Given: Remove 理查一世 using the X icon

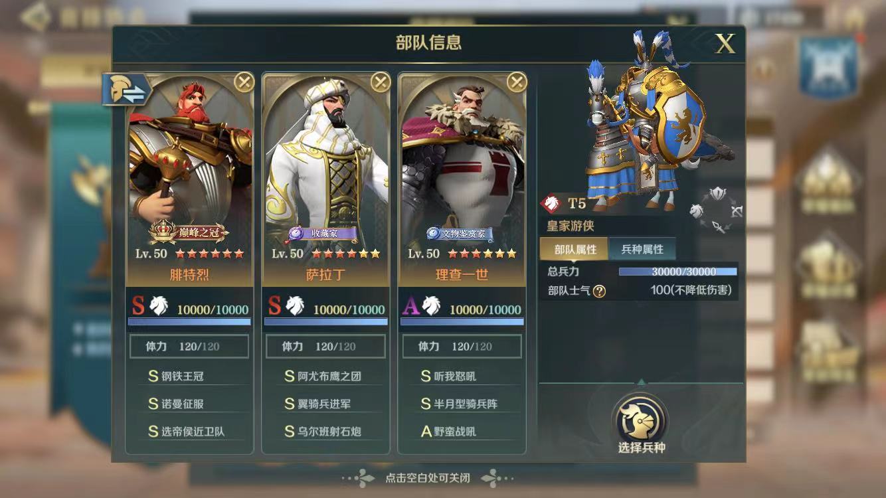Looking at the screenshot, I should tap(516, 82).
